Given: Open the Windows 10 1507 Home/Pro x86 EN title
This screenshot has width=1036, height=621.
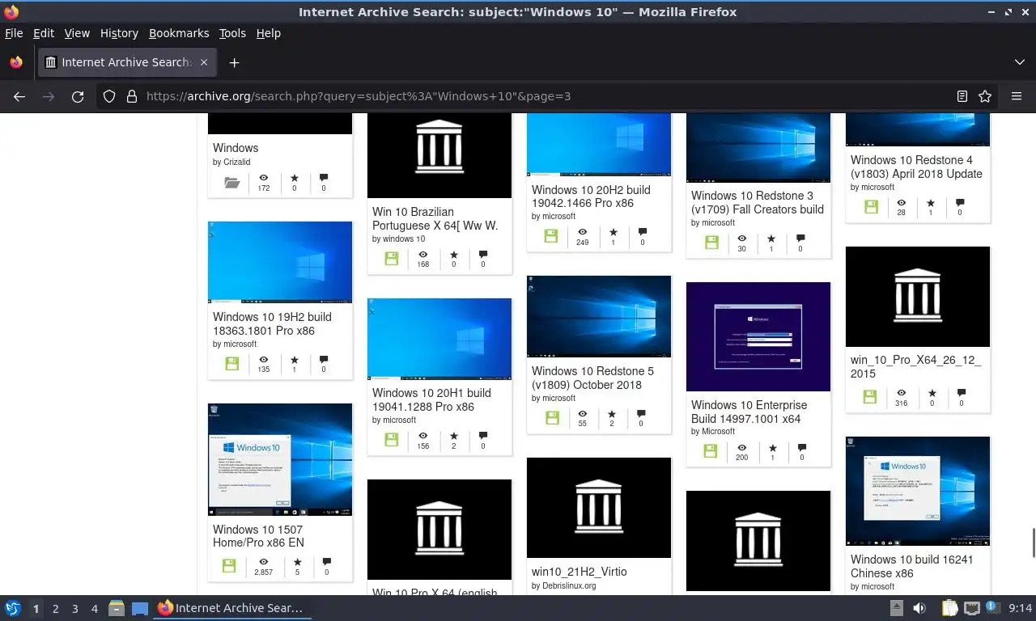Looking at the screenshot, I should [x=258, y=536].
